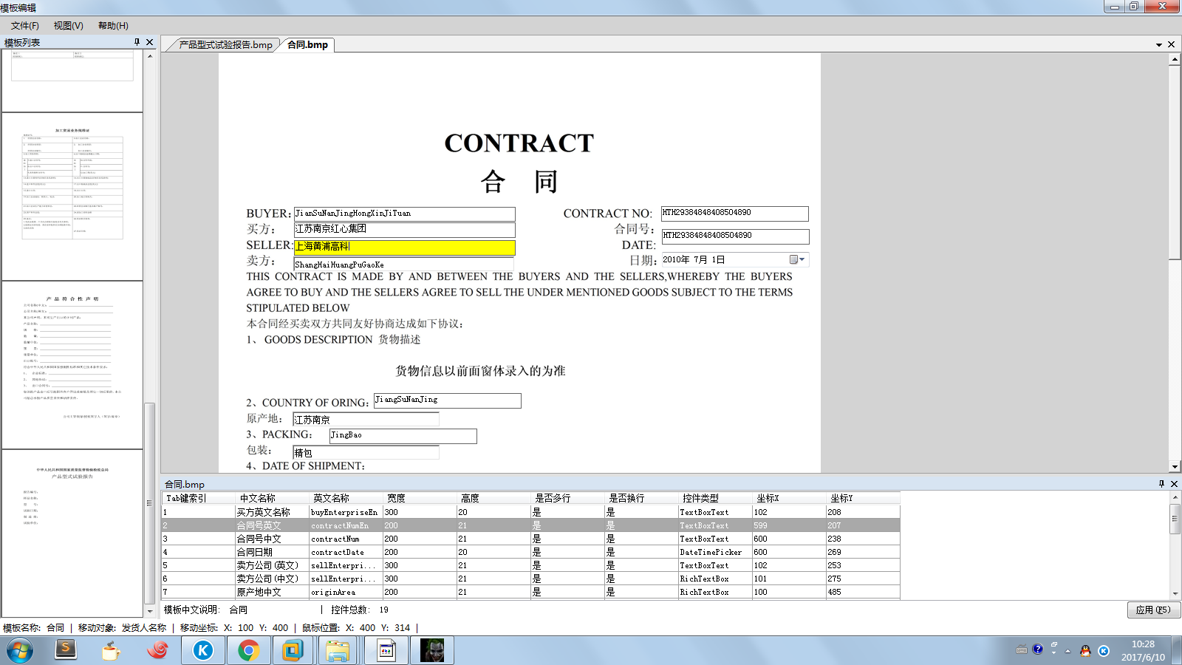Open Sublime Text from the taskbar

(66, 650)
